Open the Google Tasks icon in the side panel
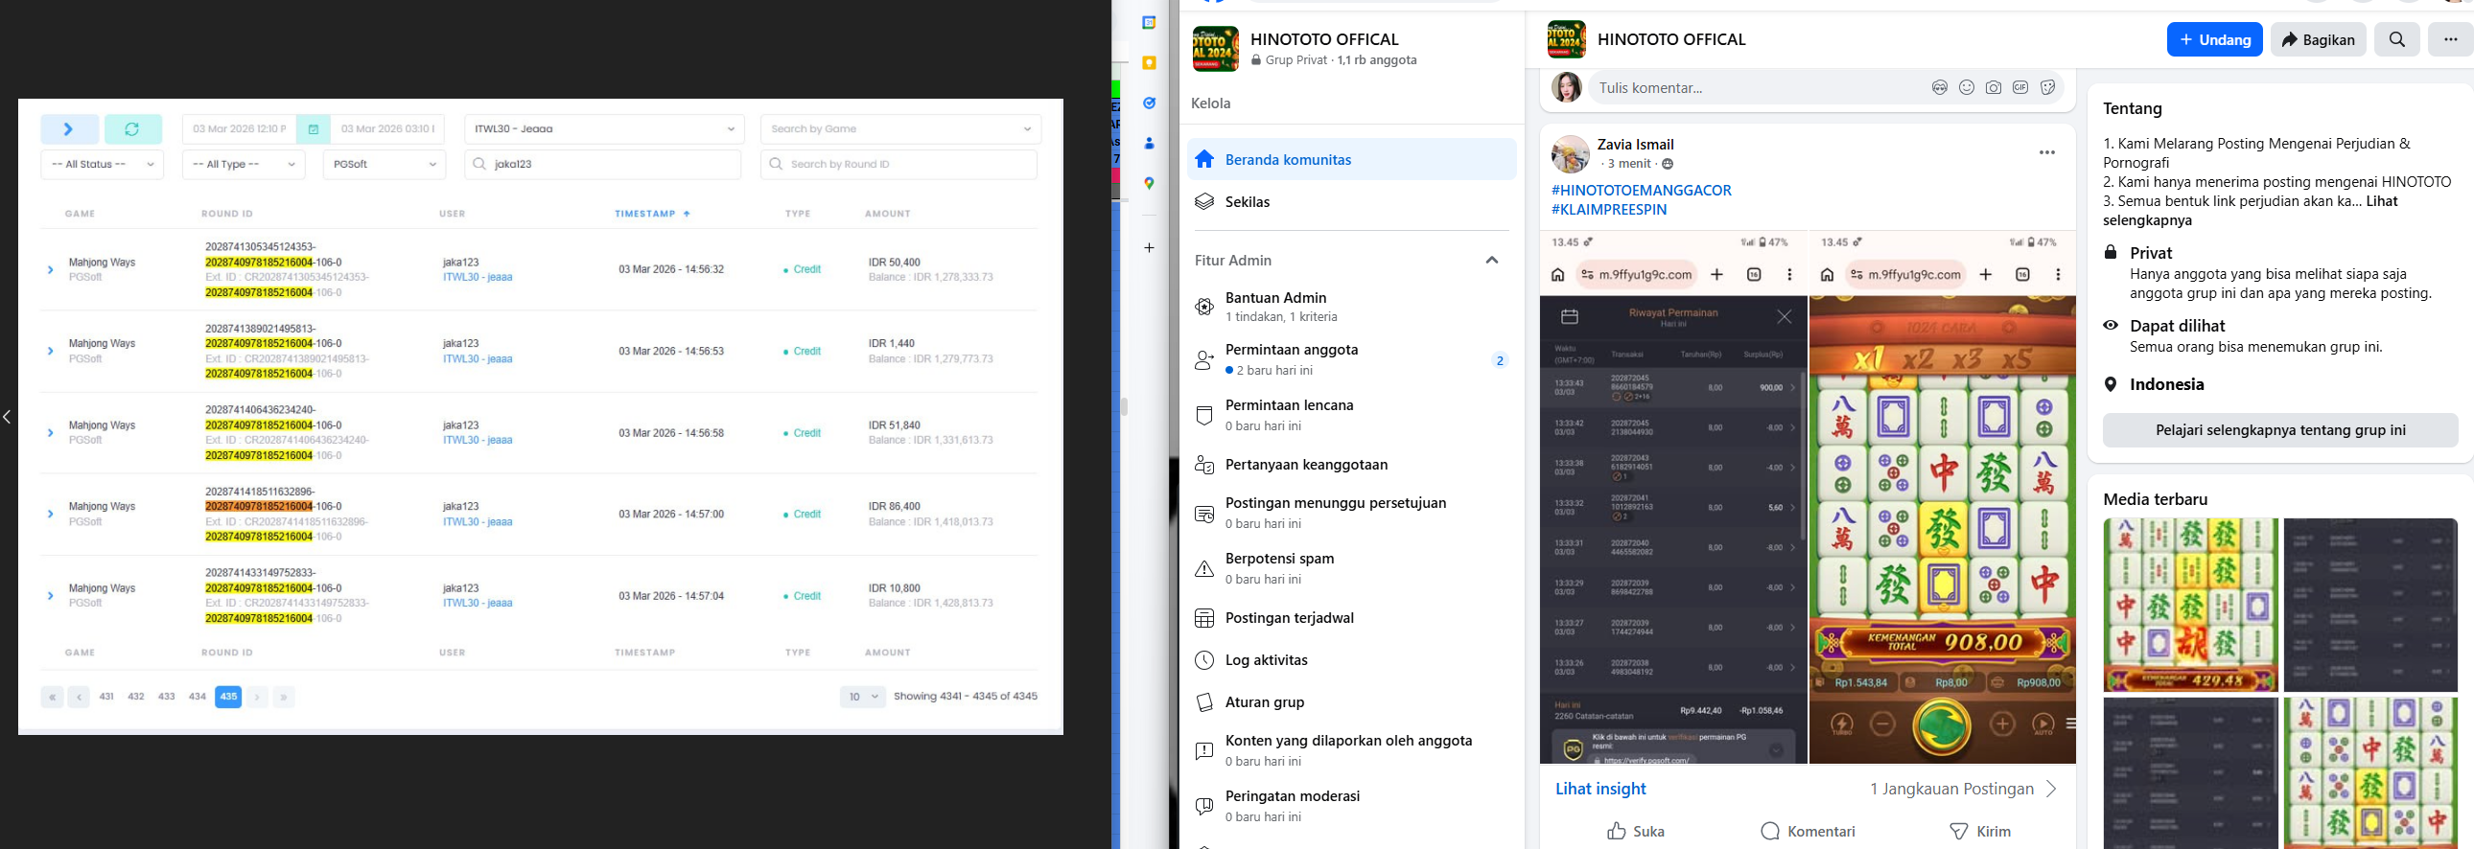 (1149, 103)
